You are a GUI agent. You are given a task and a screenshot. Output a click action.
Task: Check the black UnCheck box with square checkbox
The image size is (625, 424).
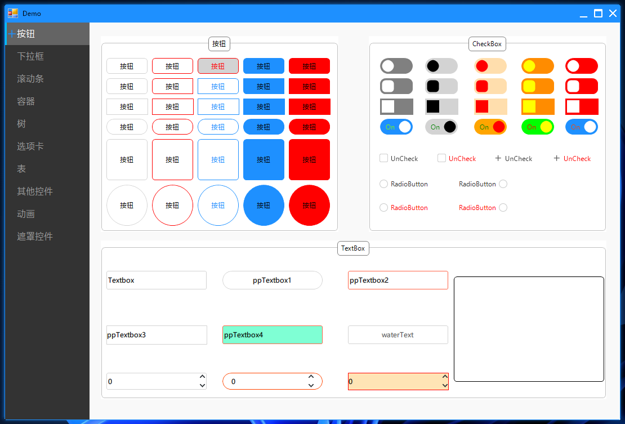(399, 158)
